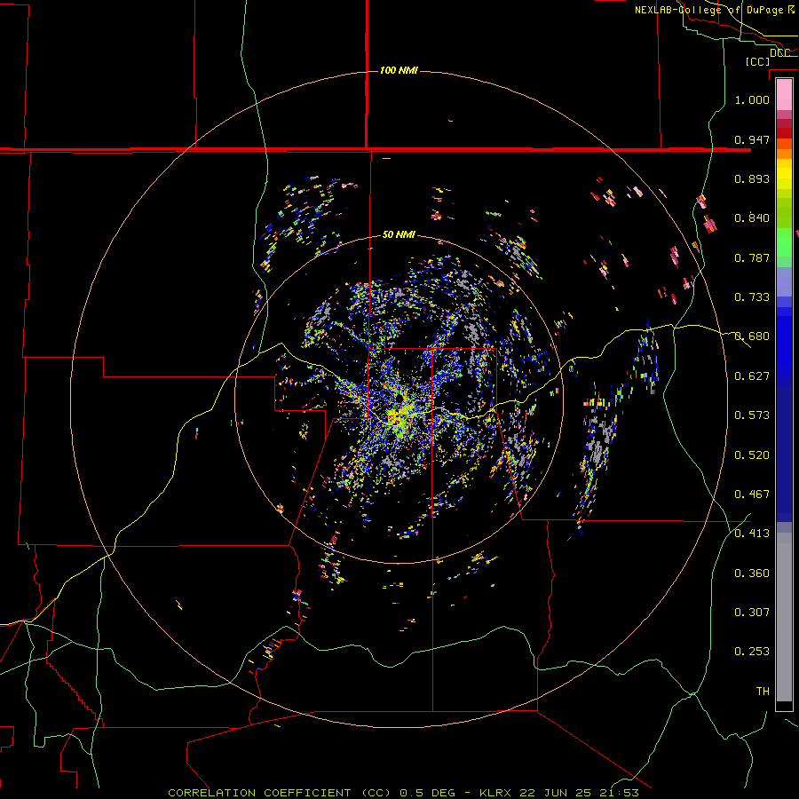Click the gray segment of the color scale
Screen dimensions: 799x799
[784, 617]
